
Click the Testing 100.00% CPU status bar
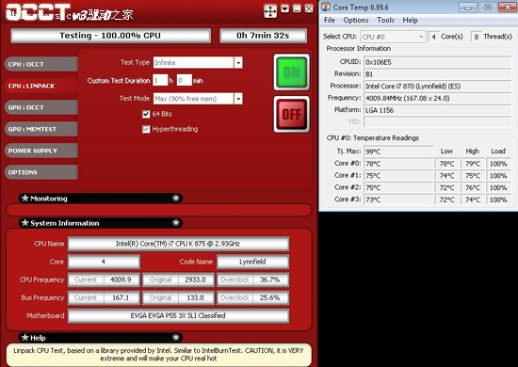pyautogui.click(x=110, y=36)
